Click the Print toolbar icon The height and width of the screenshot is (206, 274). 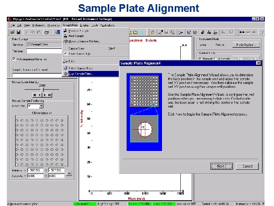(x=46, y=32)
